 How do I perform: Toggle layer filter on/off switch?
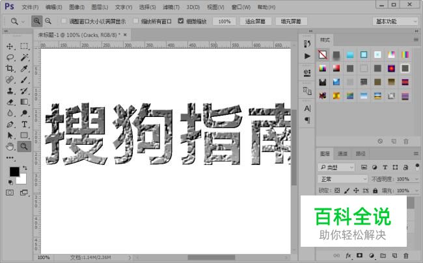point(417,167)
